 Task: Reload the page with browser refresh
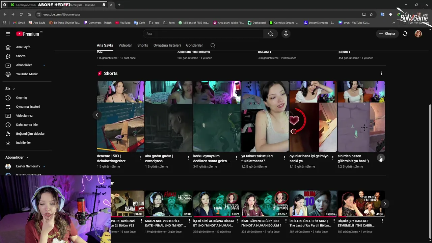coord(21,15)
